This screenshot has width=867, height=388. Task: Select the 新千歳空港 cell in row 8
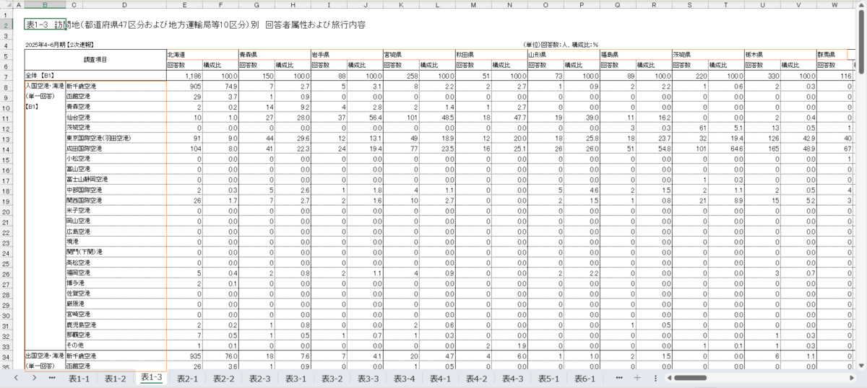tap(115, 86)
